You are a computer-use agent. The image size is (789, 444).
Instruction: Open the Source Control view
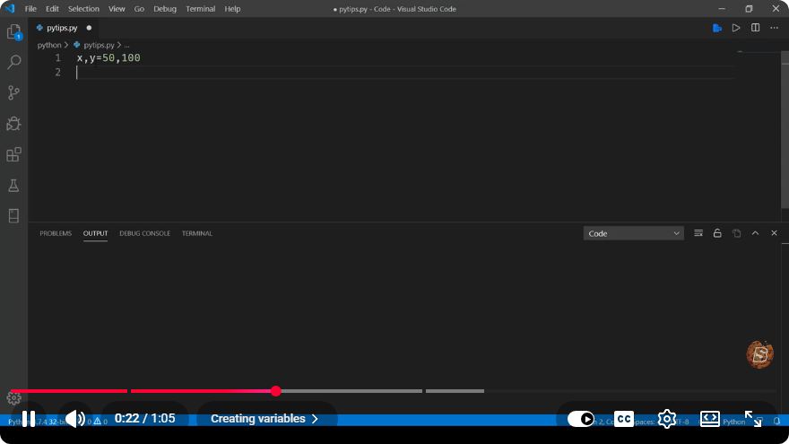[x=14, y=92]
